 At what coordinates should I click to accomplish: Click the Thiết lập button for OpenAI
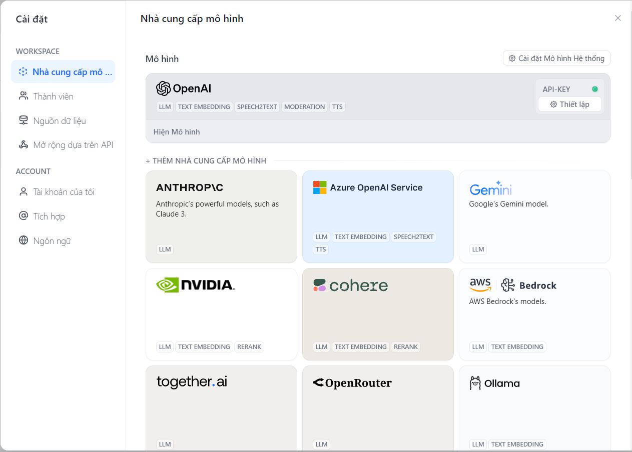pos(569,104)
